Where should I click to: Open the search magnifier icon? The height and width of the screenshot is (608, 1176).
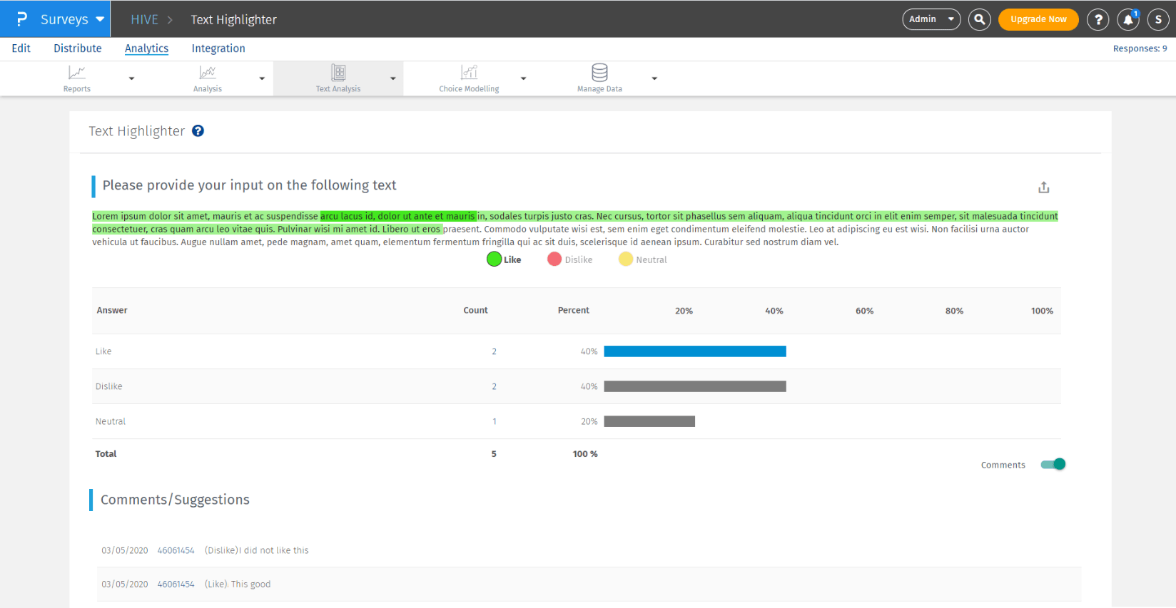point(980,19)
